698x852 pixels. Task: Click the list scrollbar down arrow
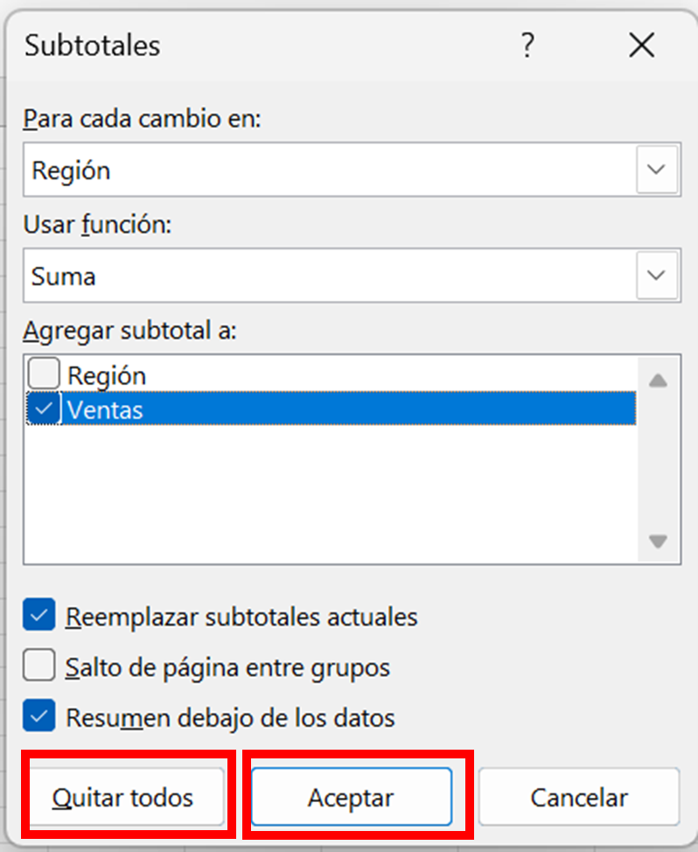(658, 541)
